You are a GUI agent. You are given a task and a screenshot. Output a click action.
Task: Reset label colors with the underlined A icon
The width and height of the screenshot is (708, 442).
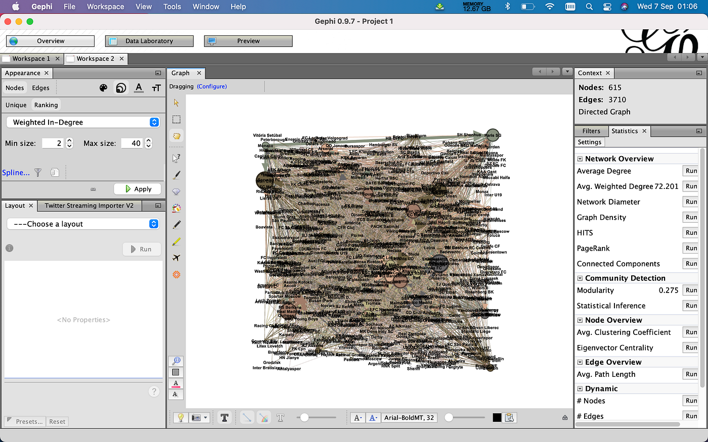pyautogui.click(x=175, y=383)
